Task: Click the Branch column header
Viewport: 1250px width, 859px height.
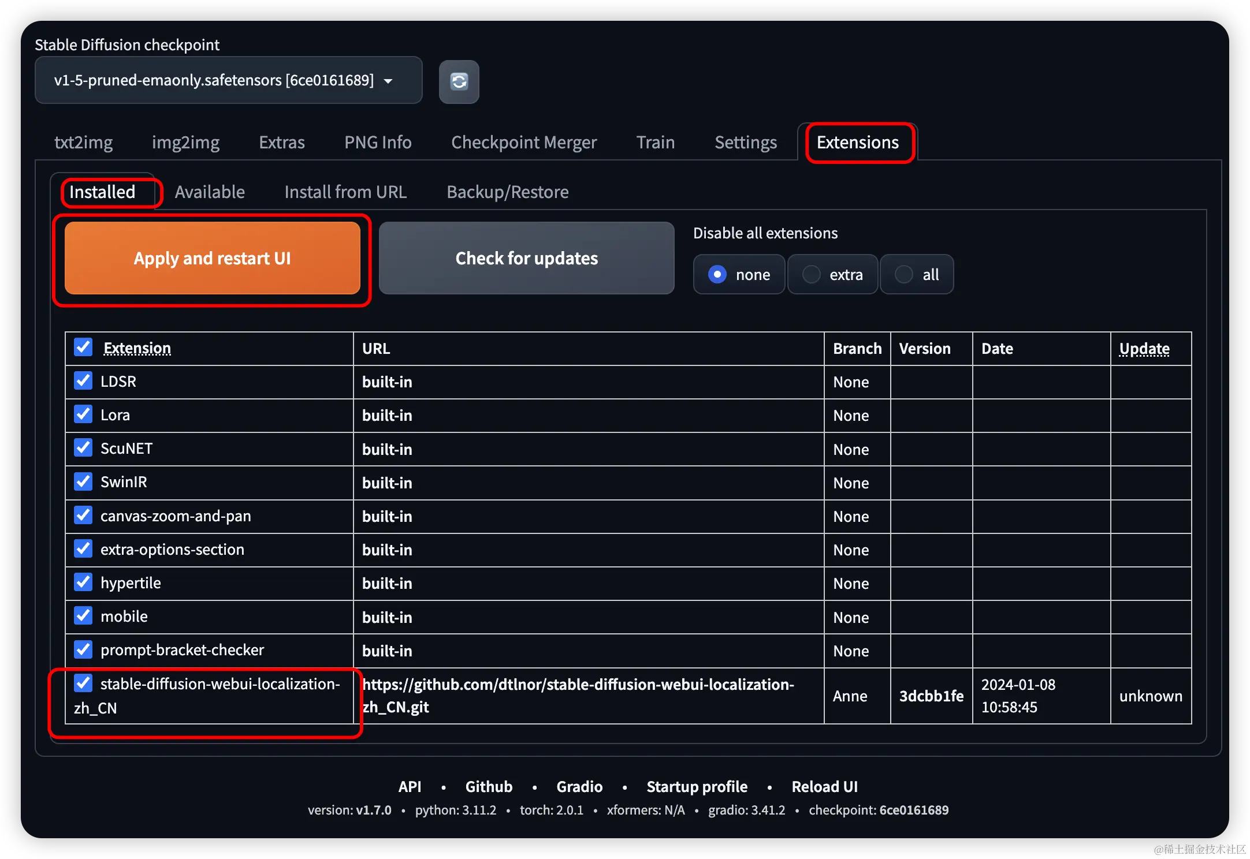Action: click(857, 349)
